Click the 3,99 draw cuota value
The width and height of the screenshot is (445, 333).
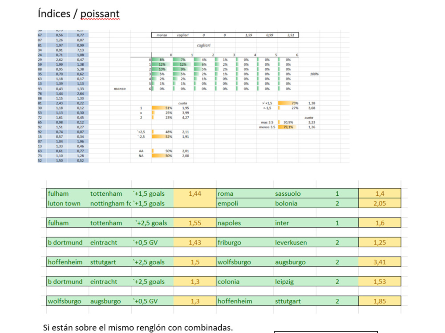tap(186, 113)
